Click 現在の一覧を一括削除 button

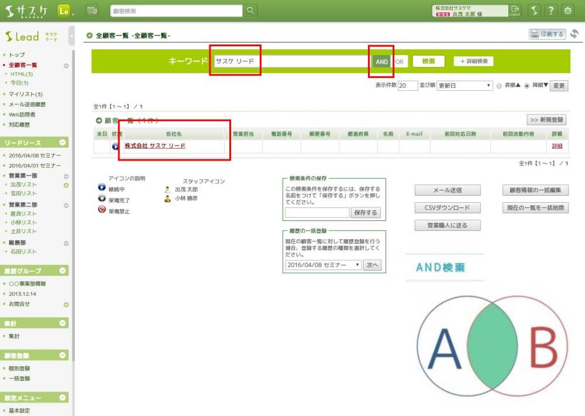pos(535,208)
